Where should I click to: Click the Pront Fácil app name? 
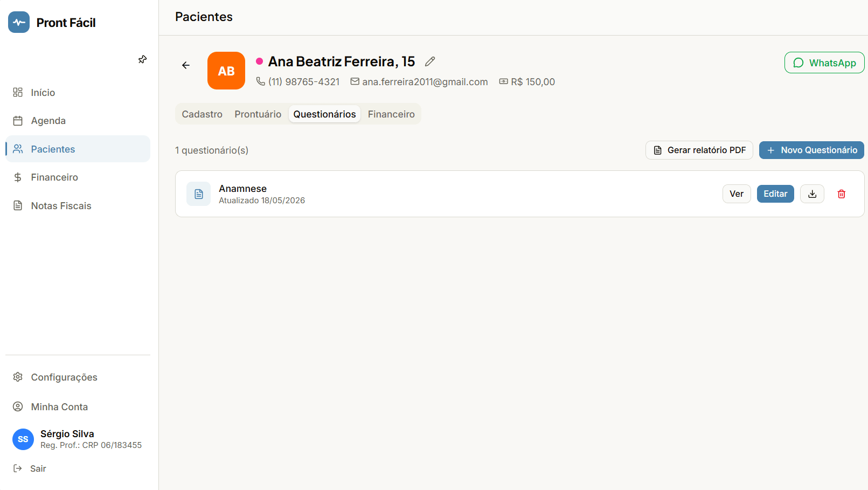[x=66, y=23]
